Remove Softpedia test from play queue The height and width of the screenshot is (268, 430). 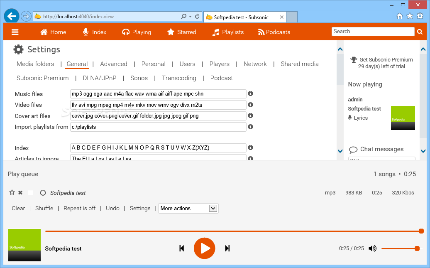point(20,192)
